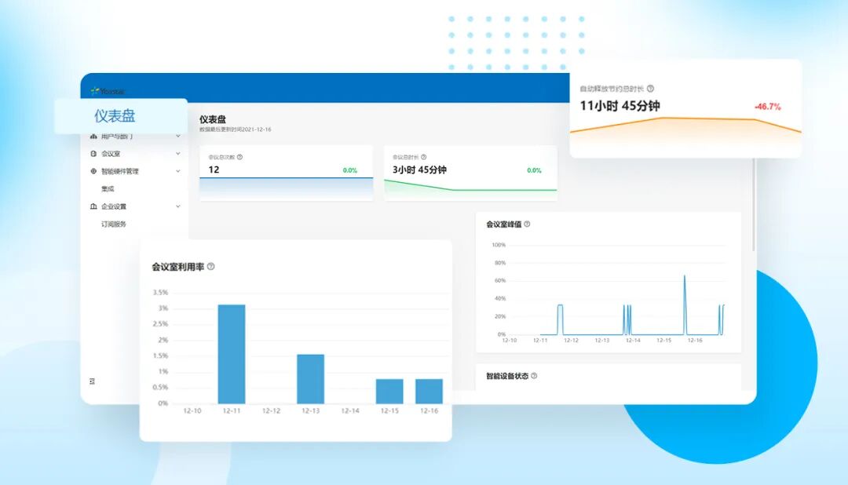Click the help icon beside 会议室利用率
Viewport: 848px width, 485px height.
(211, 266)
